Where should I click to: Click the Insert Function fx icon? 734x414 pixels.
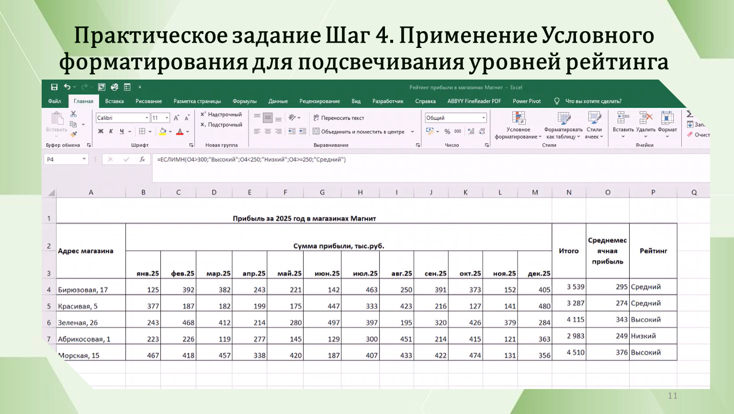[142, 160]
